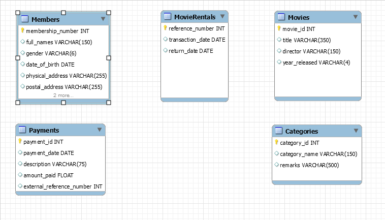This screenshot has height=220, width=385.
Task: Toggle the Categories table collapse arrow
Action: [356, 131]
